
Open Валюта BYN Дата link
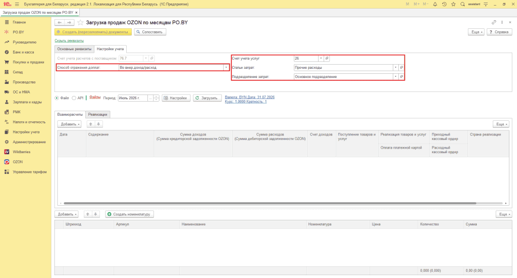click(249, 97)
